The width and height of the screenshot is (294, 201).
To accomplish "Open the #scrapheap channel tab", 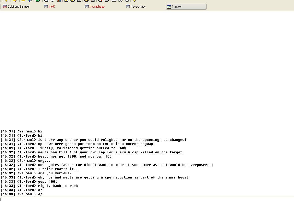I will pyautogui.click(x=95, y=7).
